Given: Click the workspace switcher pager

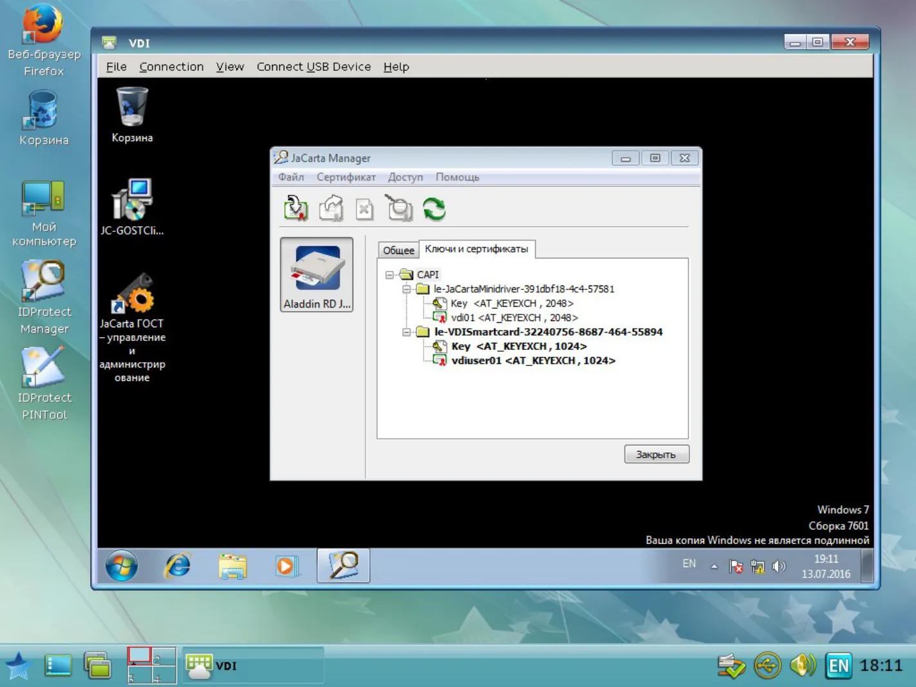Looking at the screenshot, I should pyautogui.click(x=151, y=666).
